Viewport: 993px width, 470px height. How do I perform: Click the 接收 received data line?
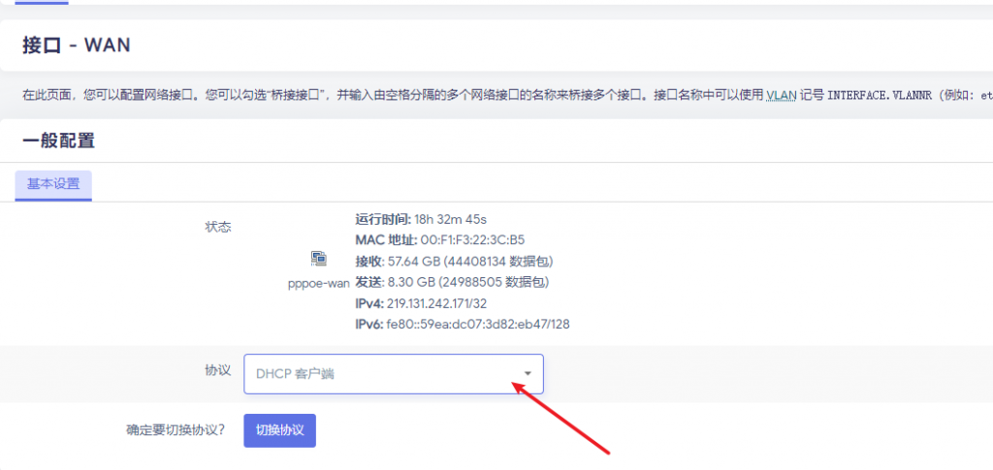(x=454, y=261)
